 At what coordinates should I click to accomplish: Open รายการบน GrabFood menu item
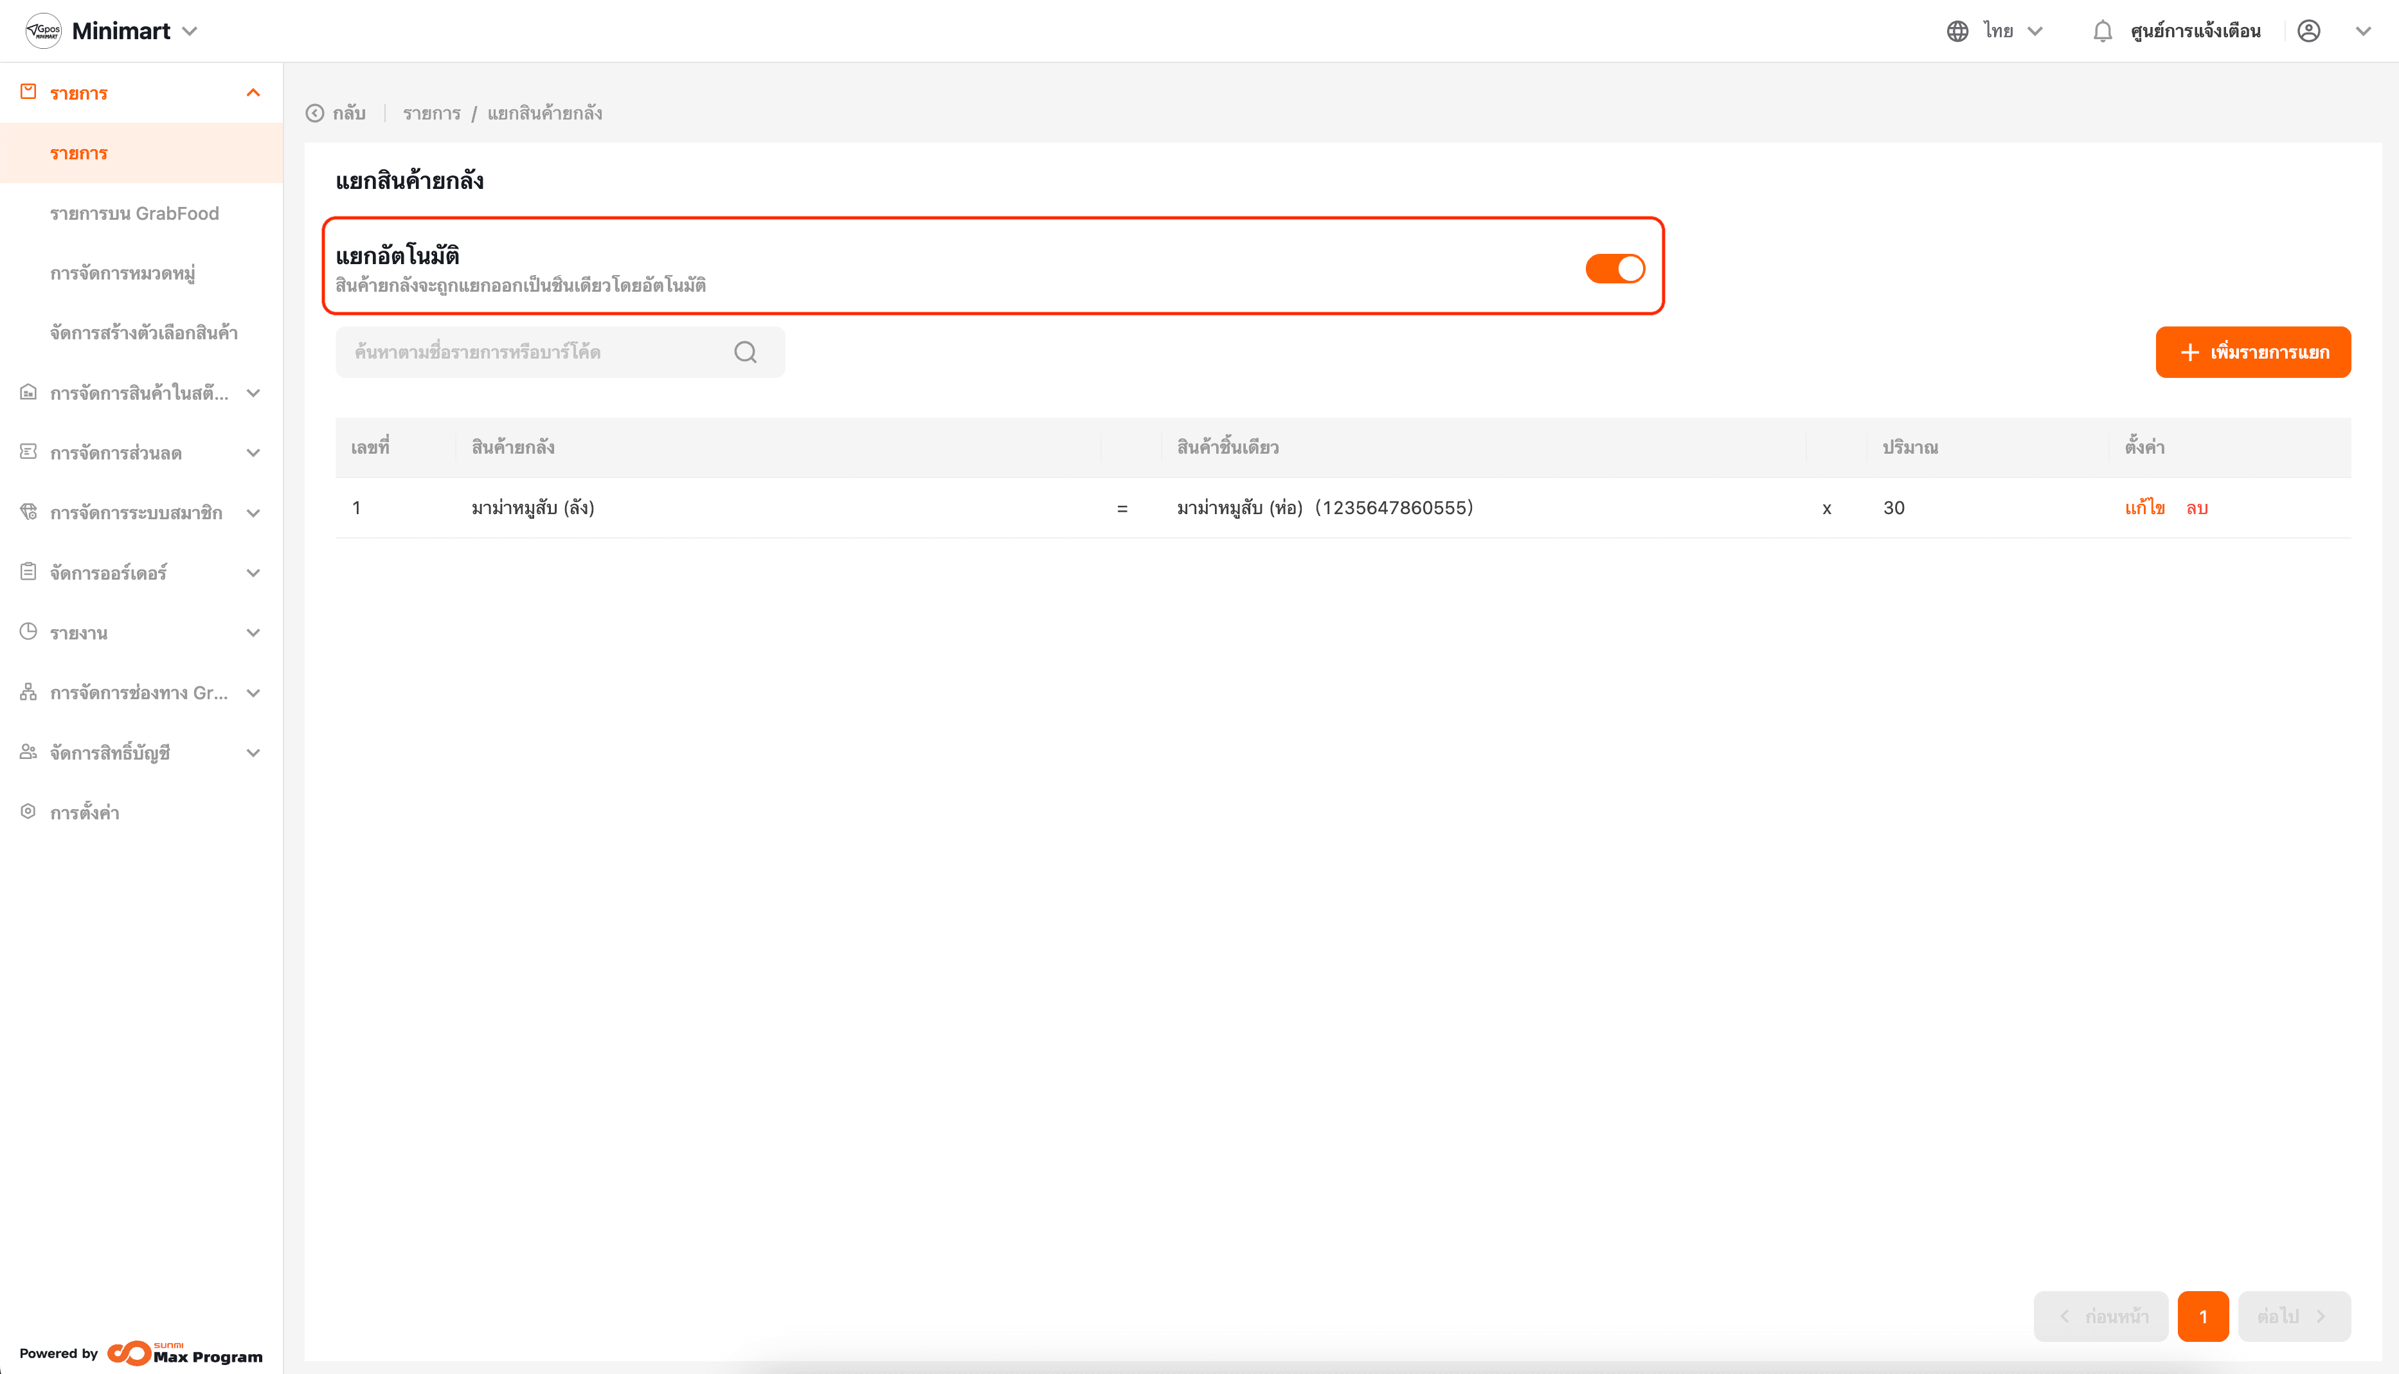click(x=134, y=213)
